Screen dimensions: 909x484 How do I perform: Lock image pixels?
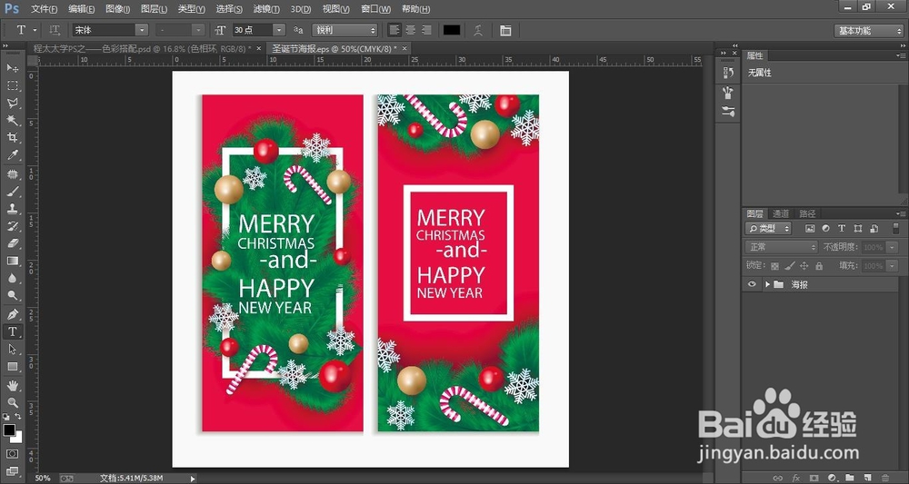pos(790,266)
